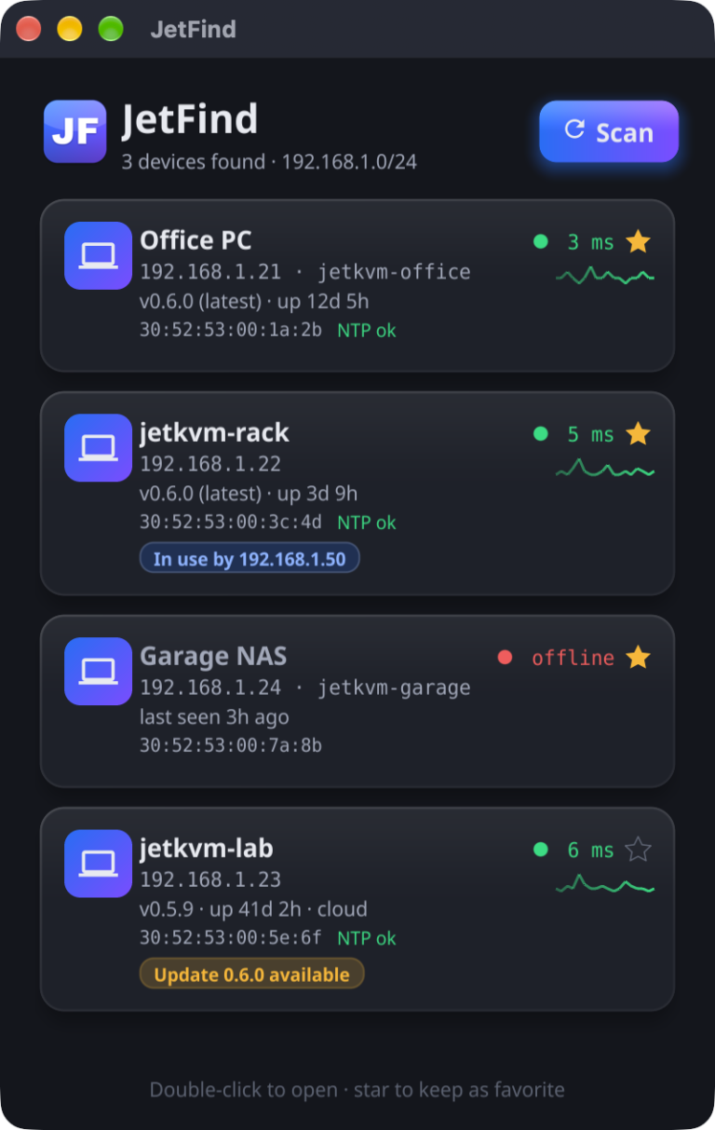Click 'NTP ok' on jetkvm-lab card
The width and height of the screenshot is (715, 1130).
coord(367,938)
